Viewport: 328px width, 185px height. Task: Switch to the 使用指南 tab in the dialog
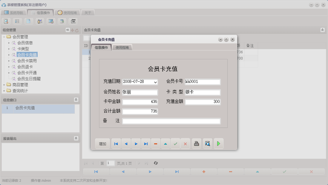pyautogui.click(x=122, y=47)
